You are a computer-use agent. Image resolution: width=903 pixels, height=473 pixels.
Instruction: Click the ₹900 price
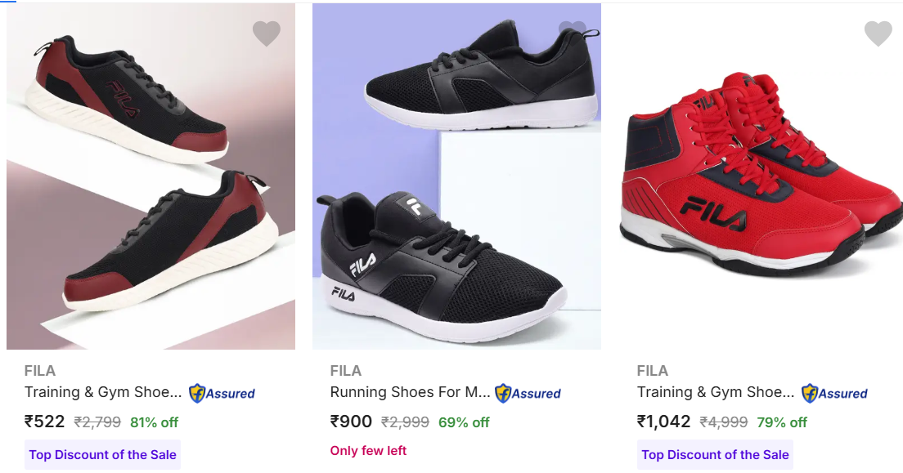351,422
